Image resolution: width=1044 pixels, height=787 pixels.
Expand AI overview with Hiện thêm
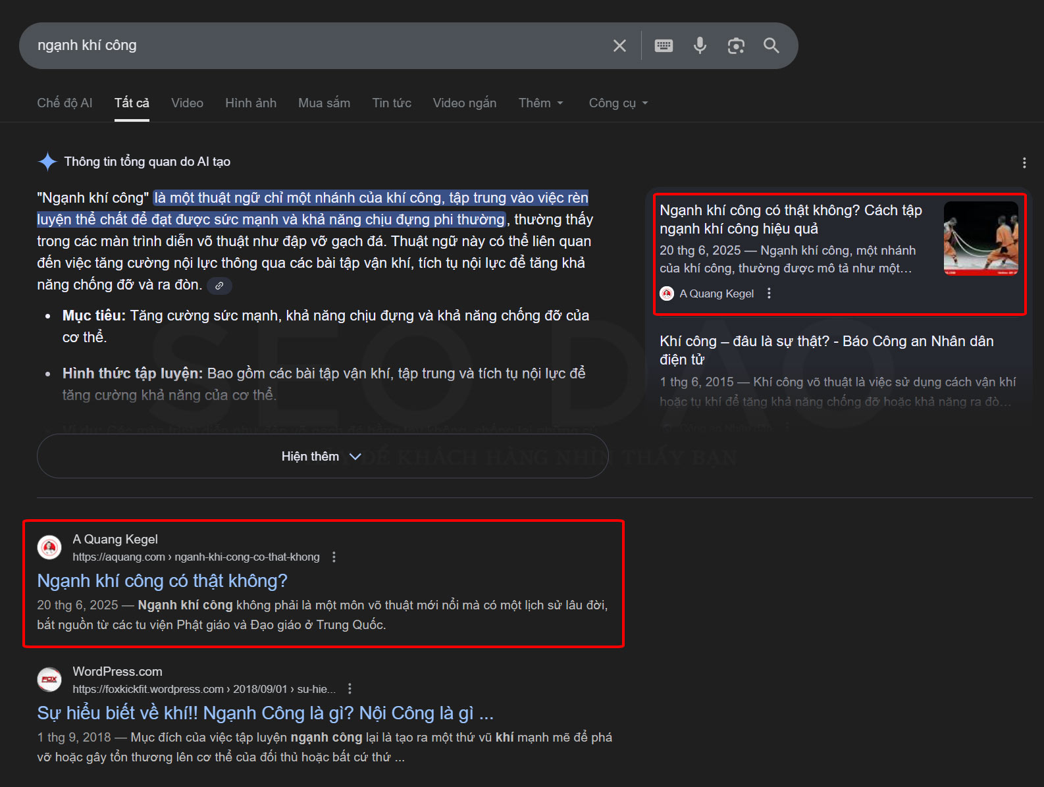pyautogui.click(x=323, y=457)
